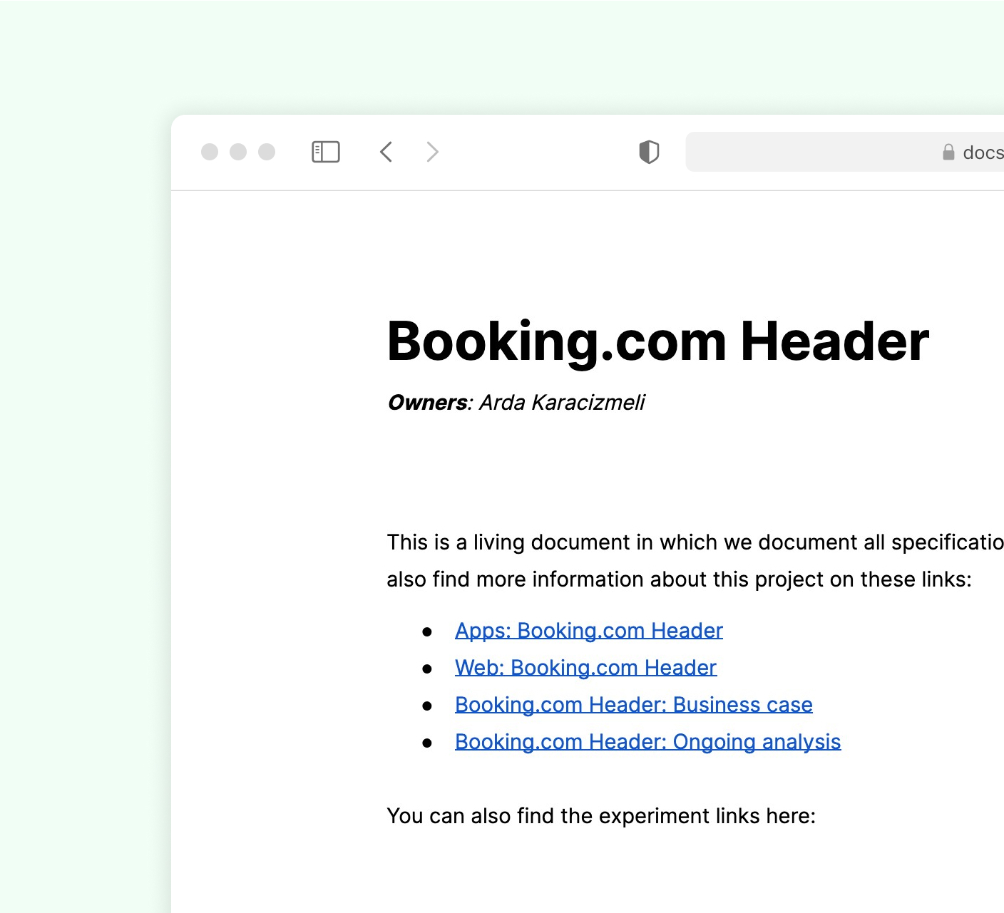
Task: Click the 'This is a living document' paragraph
Action: (x=695, y=561)
